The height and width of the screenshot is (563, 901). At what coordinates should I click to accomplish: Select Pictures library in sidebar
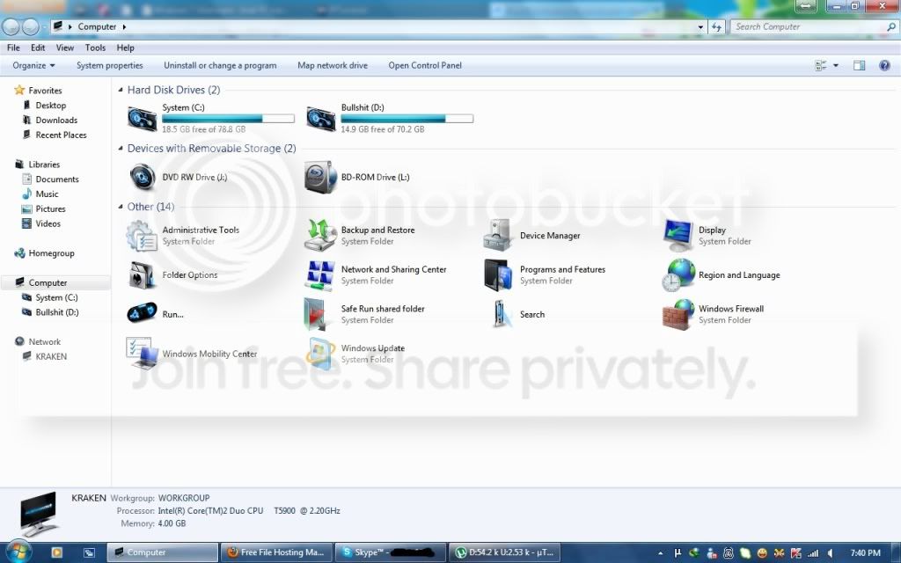point(50,209)
